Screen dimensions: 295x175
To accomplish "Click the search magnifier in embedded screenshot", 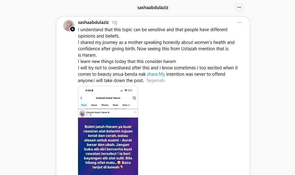I will (134, 98).
